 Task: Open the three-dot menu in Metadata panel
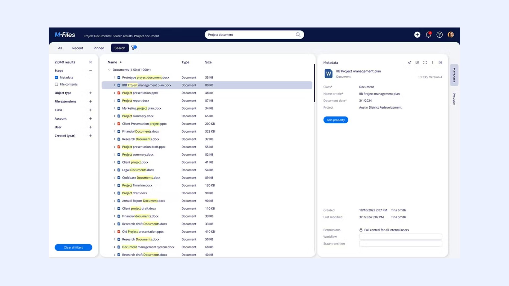coord(433,62)
